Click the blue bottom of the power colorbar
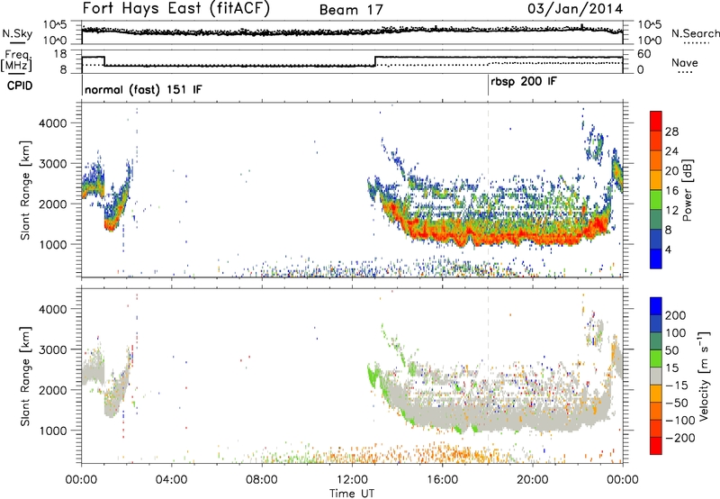This screenshot has width=720, height=499. [656, 259]
